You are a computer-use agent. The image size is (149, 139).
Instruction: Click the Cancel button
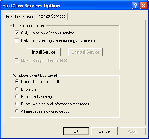click(x=105, y=131)
